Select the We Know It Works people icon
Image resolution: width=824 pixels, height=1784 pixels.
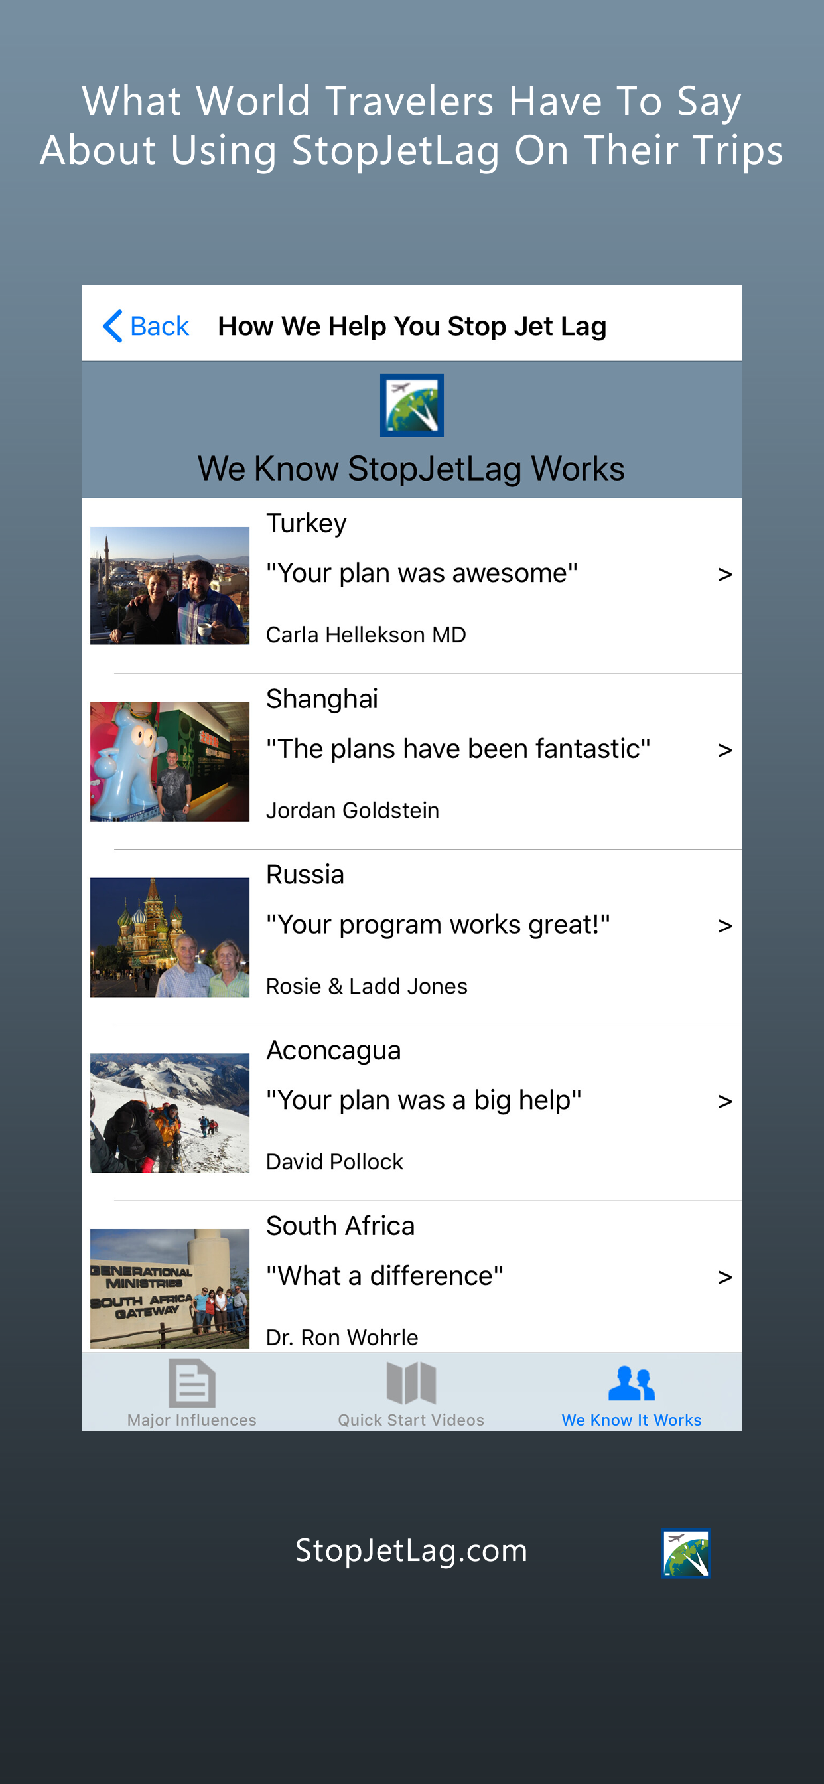coord(632,1382)
